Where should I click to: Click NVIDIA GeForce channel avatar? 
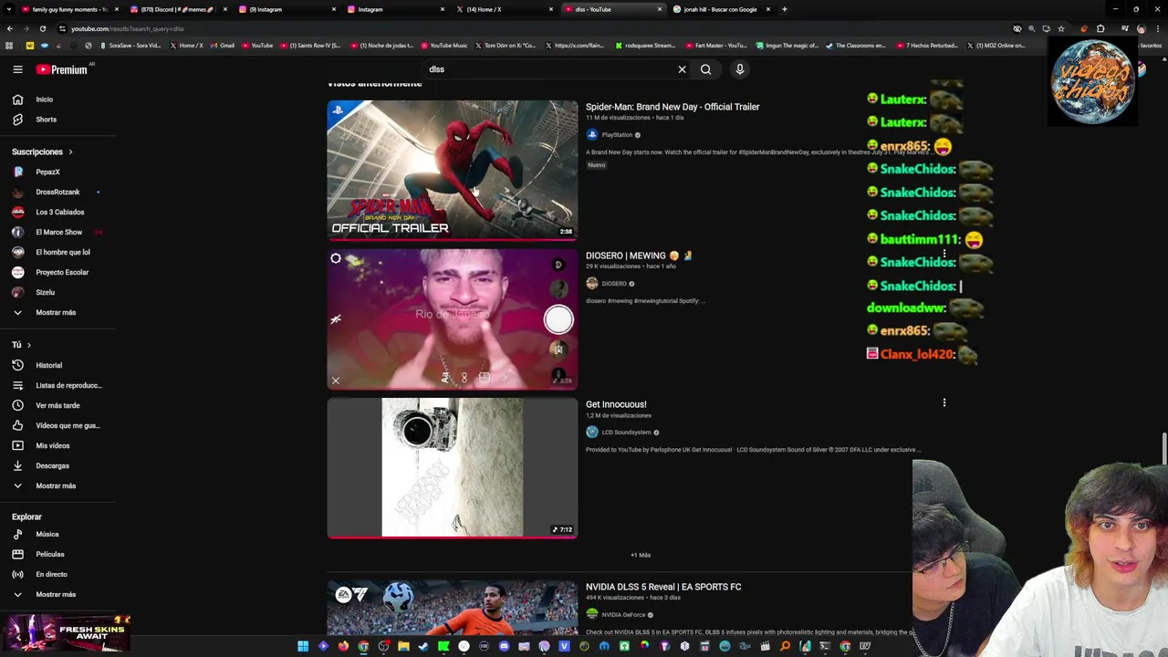click(592, 615)
